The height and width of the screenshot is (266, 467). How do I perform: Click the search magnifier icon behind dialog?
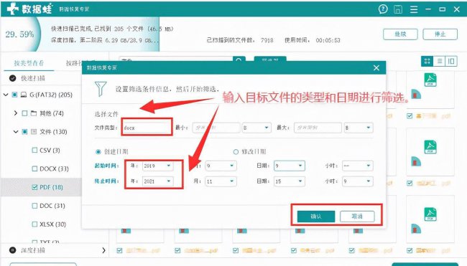click(x=239, y=59)
